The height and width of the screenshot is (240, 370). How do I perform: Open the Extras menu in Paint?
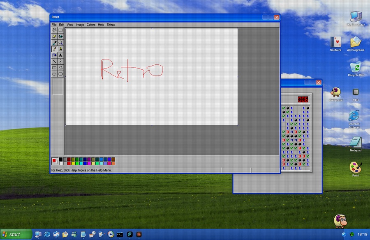[111, 25]
